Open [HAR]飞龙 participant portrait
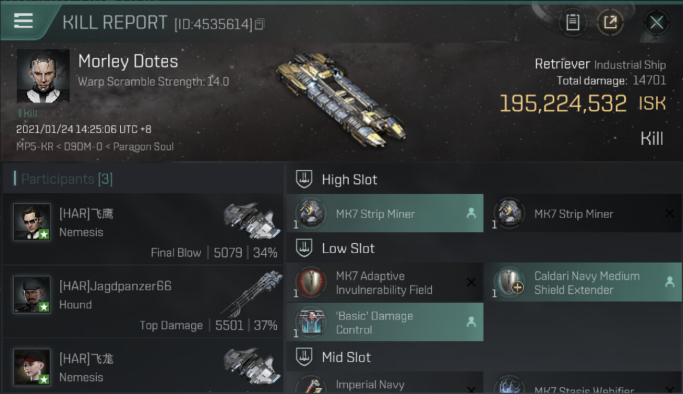The height and width of the screenshot is (394, 683). pyautogui.click(x=32, y=367)
